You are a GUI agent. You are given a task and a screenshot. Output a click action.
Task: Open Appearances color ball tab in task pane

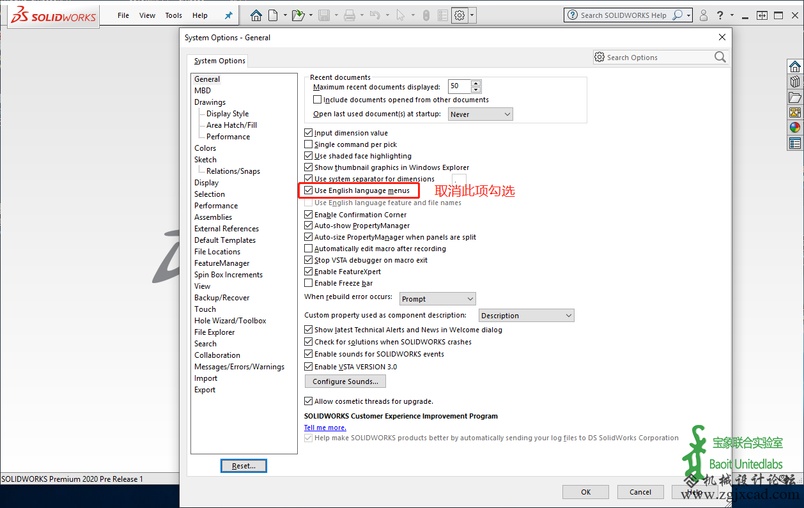pyautogui.click(x=795, y=128)
